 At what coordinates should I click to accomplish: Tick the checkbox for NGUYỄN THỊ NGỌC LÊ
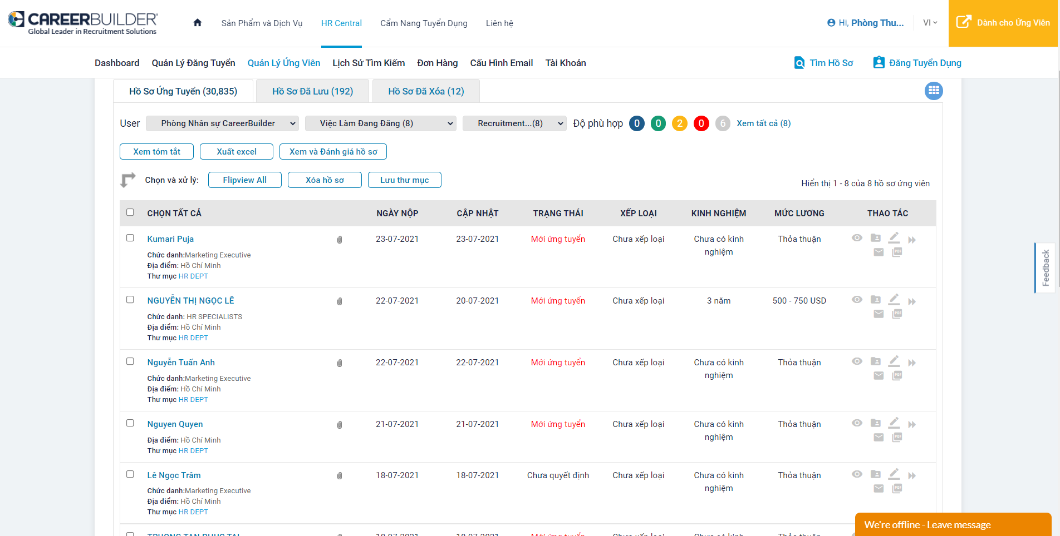130,300
